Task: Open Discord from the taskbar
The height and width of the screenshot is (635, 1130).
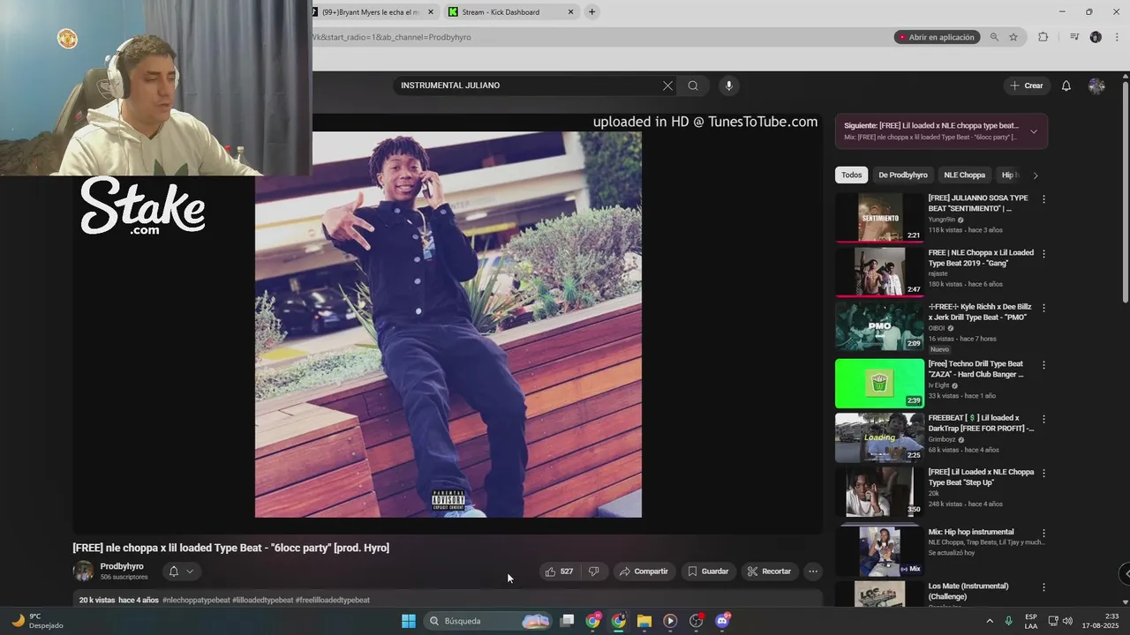Action: [x=722, y=621]
